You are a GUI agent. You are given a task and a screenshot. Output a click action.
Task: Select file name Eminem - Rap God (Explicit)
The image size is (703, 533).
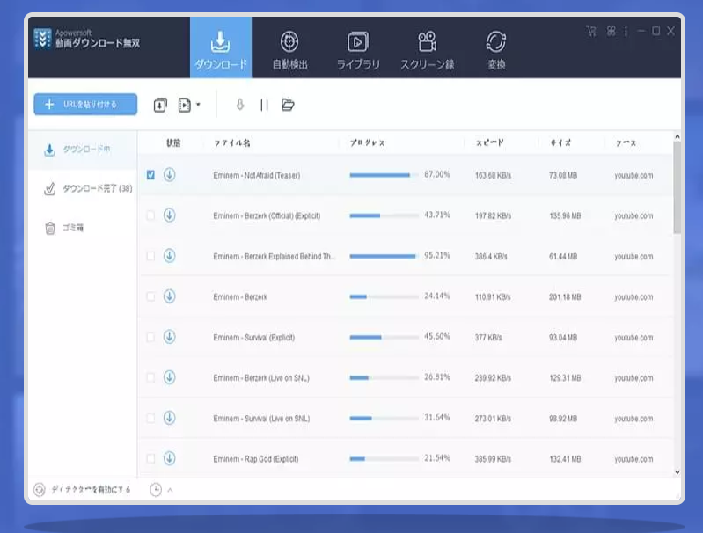255,459
